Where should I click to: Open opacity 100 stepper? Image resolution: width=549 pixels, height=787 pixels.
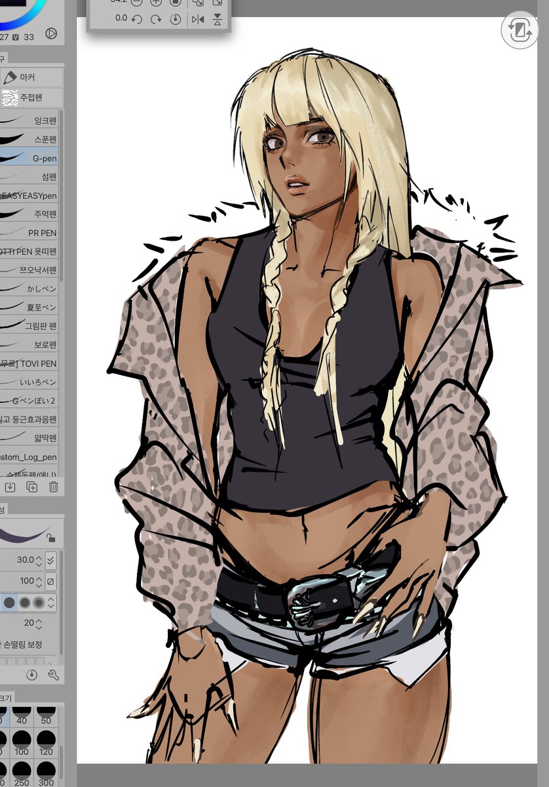(39, 581)
